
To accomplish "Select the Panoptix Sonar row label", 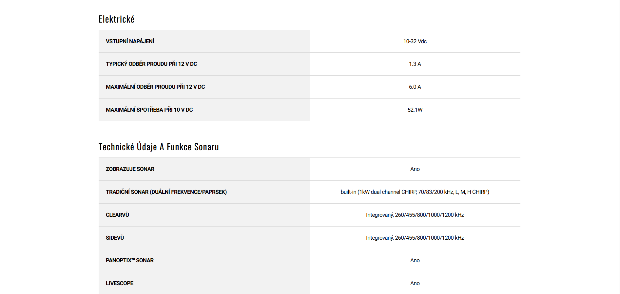I will point(130,261).
